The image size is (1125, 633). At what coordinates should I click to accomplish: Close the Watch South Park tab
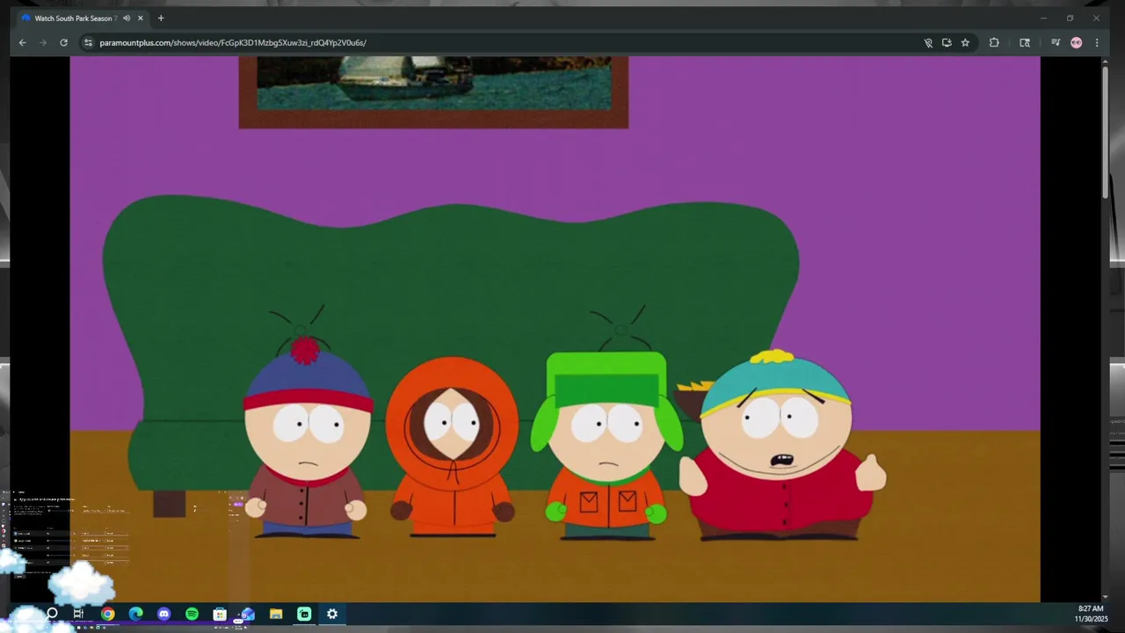click(x=140, y=18)
